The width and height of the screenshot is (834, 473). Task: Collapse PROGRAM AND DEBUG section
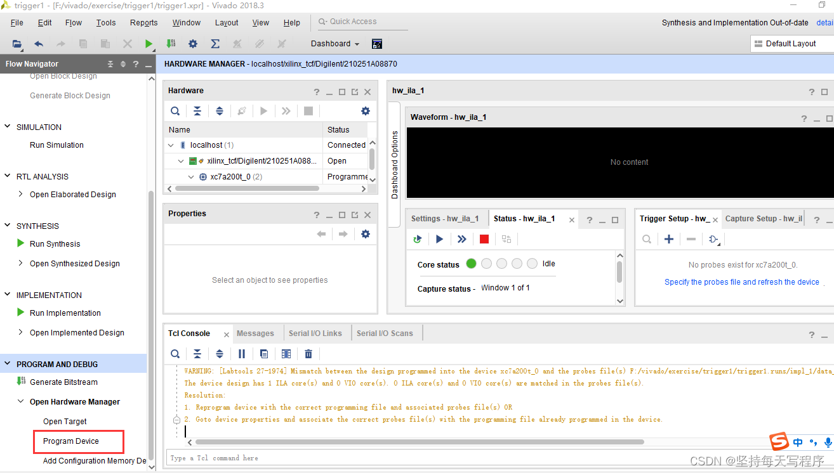pyautogui.click(x=8, y=364)
